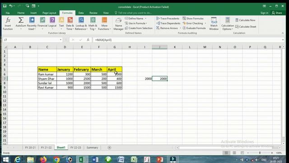This screenshot has width=289, height=163.
Task: Select cell containing Ram kumar
Action: click(x=47, y=74)
